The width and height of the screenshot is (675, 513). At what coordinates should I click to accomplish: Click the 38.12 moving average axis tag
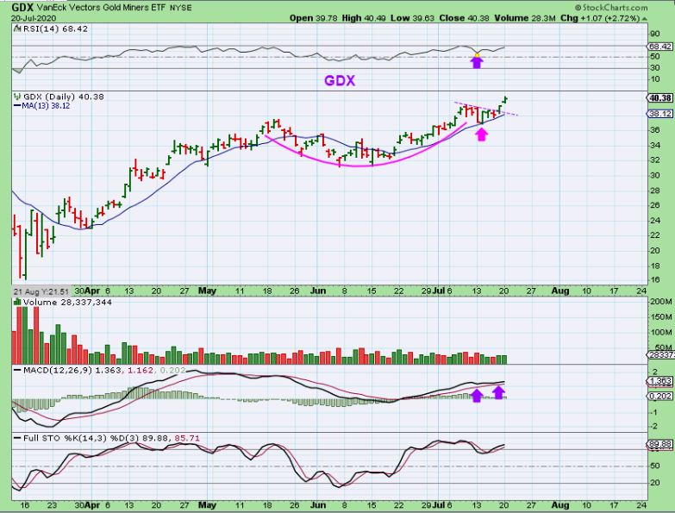click(x=660, y=114)
